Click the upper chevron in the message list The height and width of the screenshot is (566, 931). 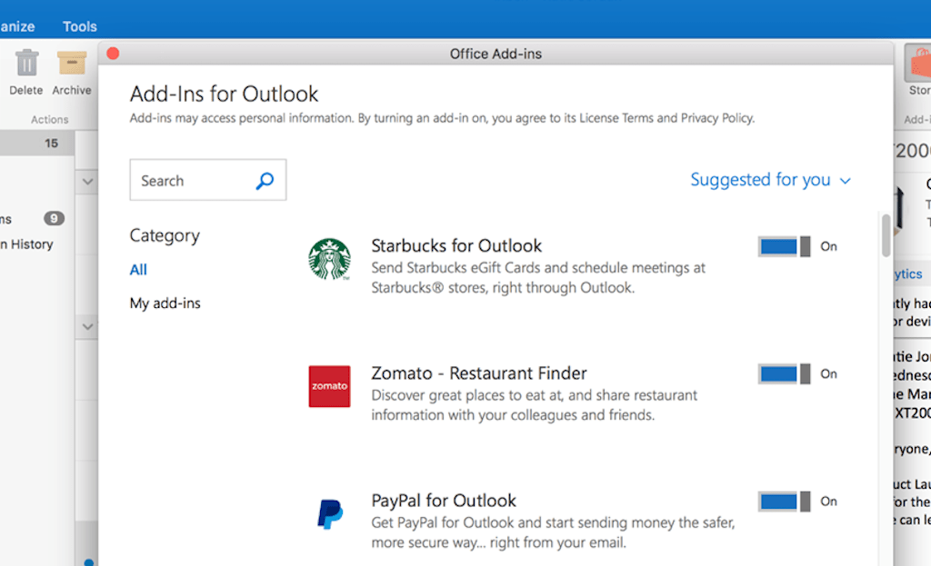point(86,181)
